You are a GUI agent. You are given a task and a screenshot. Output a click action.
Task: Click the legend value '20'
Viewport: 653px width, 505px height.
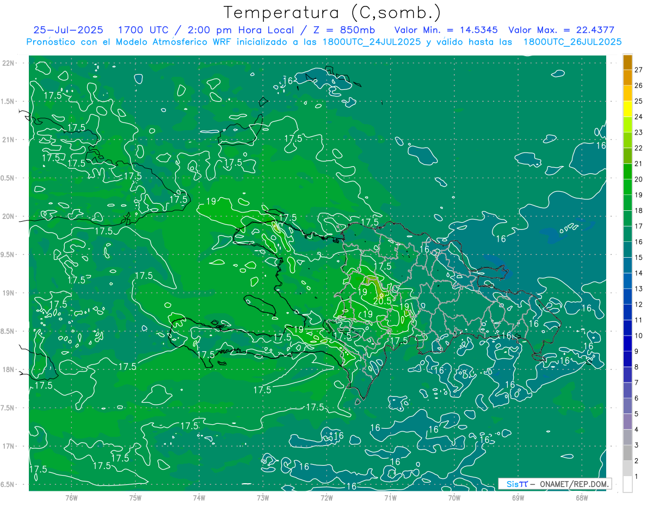[x=638, y=179]
